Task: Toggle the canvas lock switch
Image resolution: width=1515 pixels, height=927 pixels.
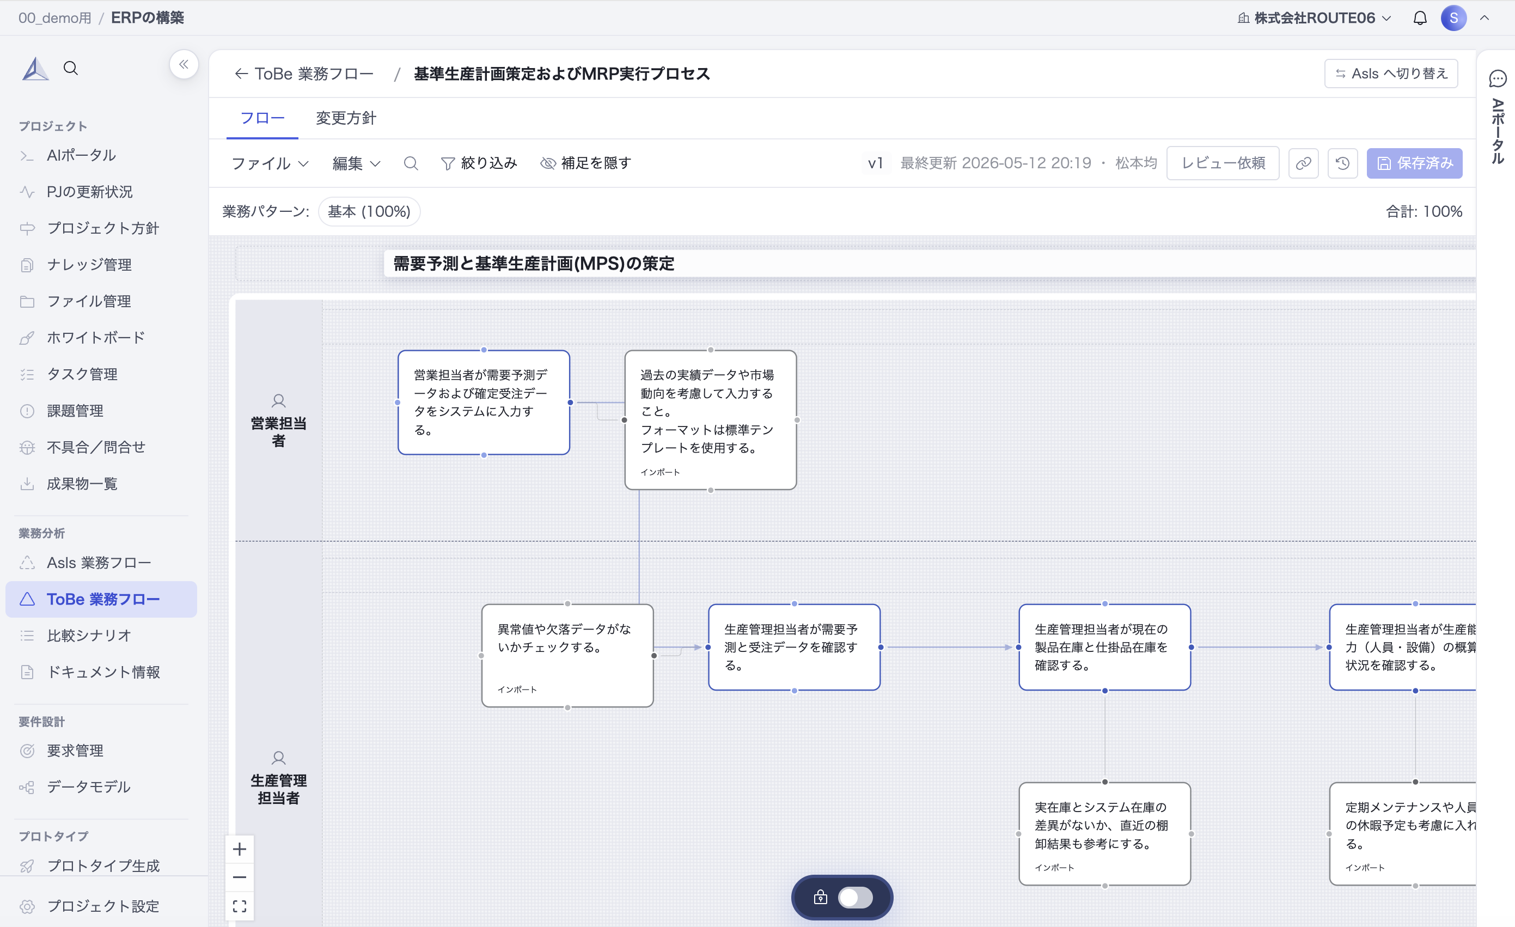Action: [x=856, y=898]
